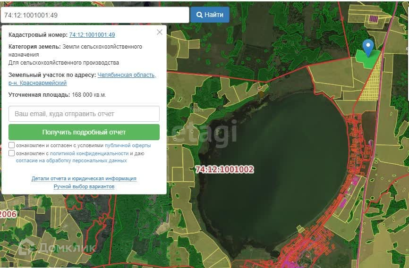Click Получить подробный отчет button

(84, 132)
